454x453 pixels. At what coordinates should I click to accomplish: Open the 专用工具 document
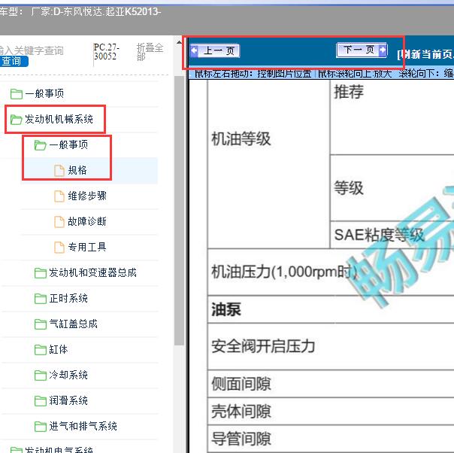[x=87, y=247]
